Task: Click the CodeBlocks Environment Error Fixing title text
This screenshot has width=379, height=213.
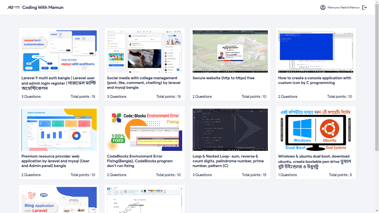Action: pos(140,161)
